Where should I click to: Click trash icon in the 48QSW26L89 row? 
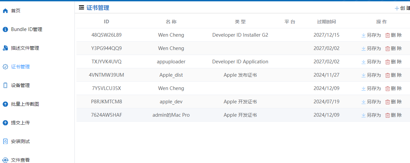coord(388,35)
